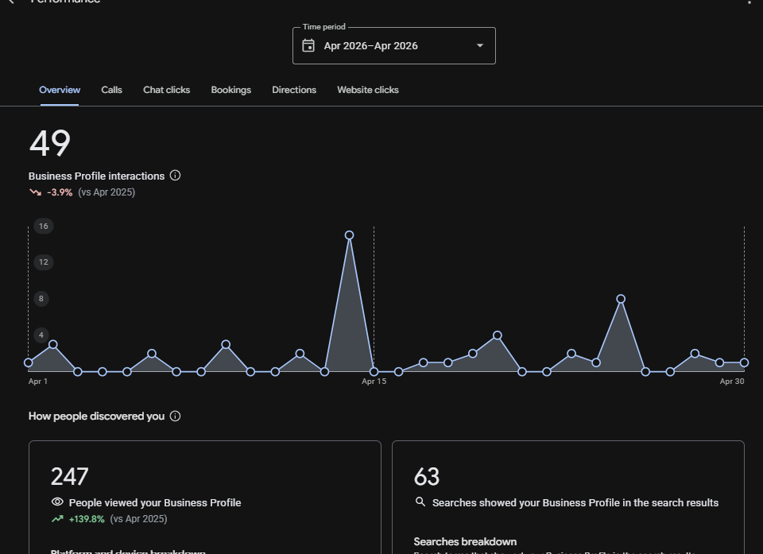The image size is (763, 554).
Task: Select the Website clicks tab
Action: click(x=368, y=90)
